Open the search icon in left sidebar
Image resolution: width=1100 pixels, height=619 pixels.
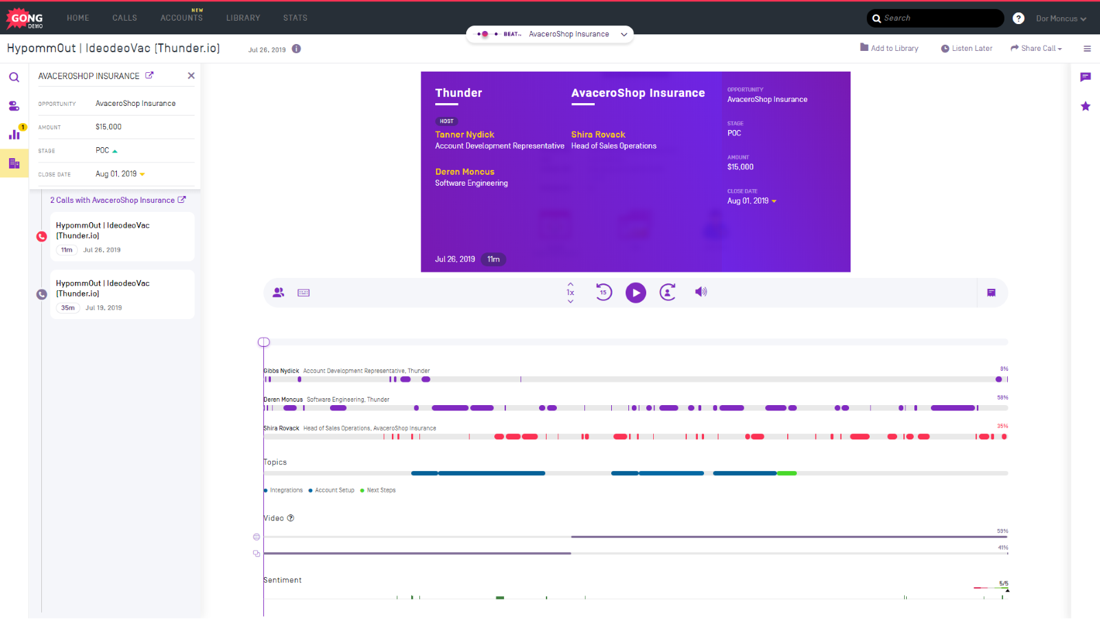pos(14,77)
